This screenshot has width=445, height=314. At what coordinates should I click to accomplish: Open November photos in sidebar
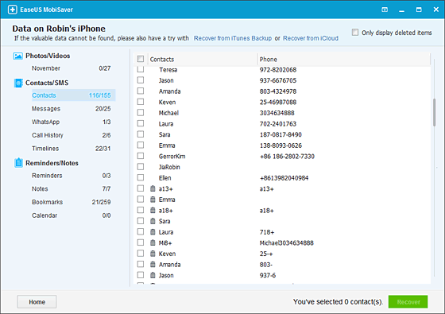pos(72,68)
